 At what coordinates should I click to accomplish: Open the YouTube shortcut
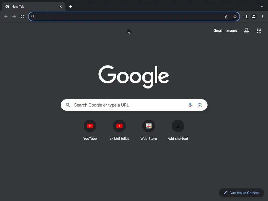[x=90, y=130]
